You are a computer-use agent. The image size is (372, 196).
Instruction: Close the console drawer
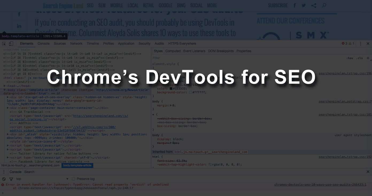point(368,172)
